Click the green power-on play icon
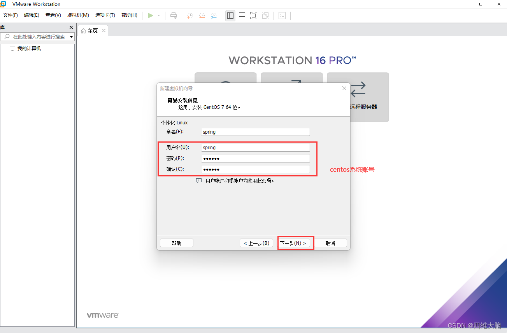 tap(150, 16)
